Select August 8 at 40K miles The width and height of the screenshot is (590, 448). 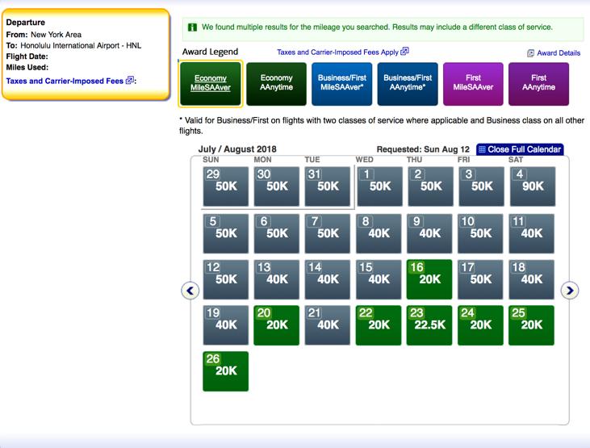pos(379,233)
